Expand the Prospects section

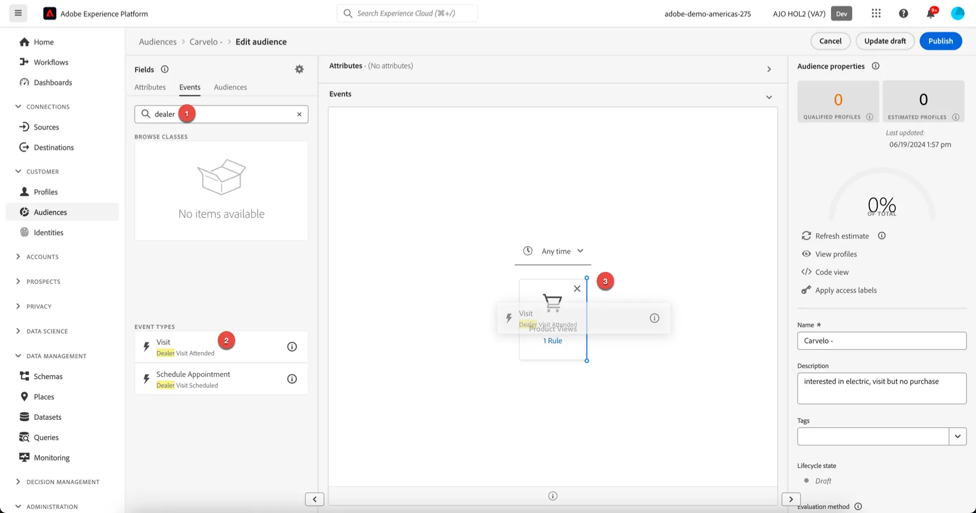[18, 281]
